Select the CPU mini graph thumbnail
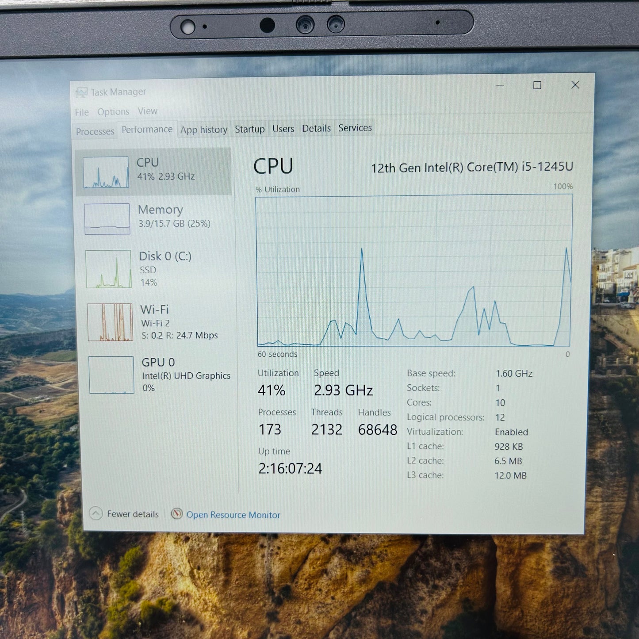 (x=106, y=172)
